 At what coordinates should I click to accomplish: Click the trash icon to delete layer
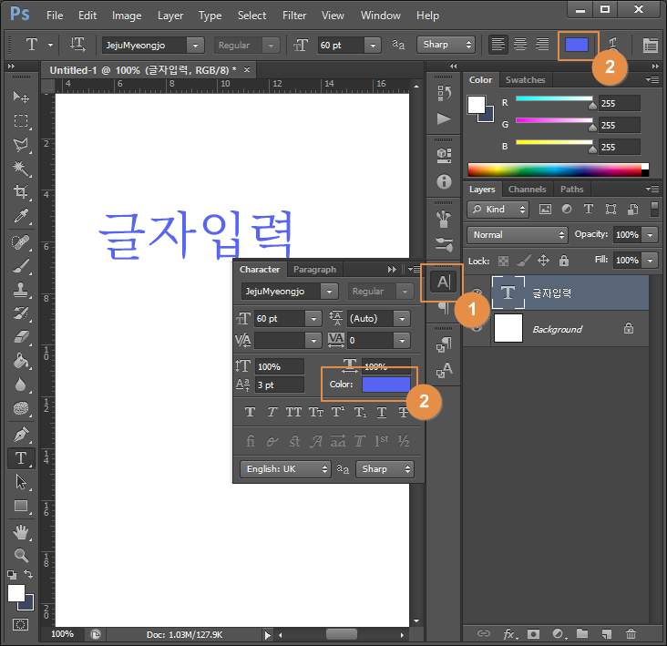click(631, 633)
